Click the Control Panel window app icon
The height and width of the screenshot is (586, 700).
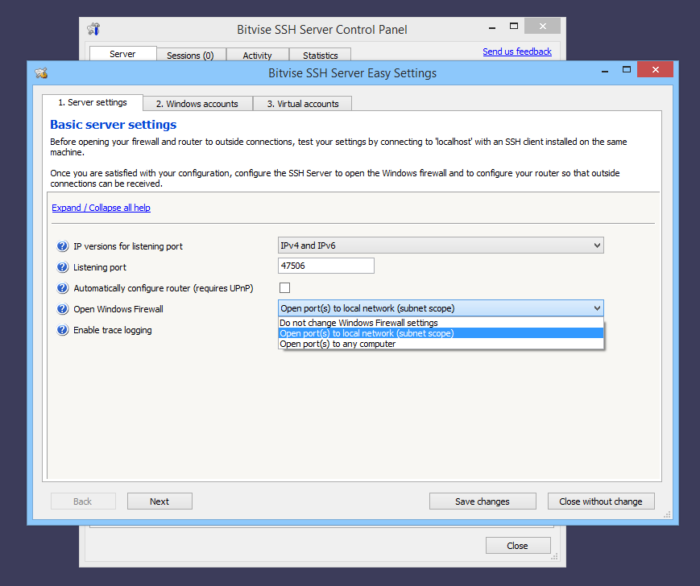[x=93, y=30]
